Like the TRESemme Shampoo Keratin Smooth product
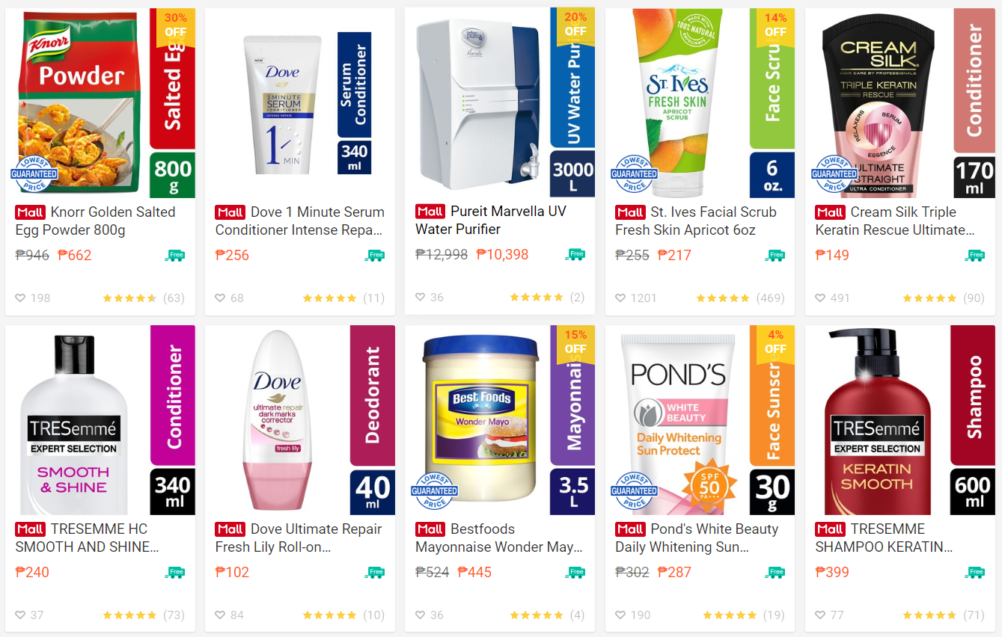1002x637 pixels. click(x=820, y=615)
